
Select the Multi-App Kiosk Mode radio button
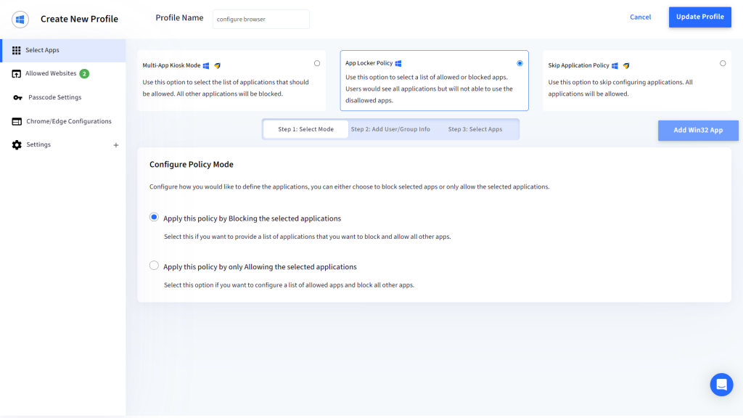317,63
